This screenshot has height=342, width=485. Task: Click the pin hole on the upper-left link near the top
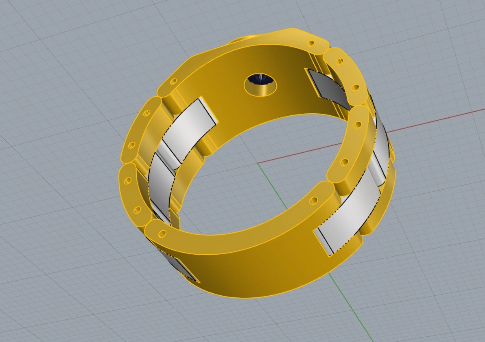[173, 82]
